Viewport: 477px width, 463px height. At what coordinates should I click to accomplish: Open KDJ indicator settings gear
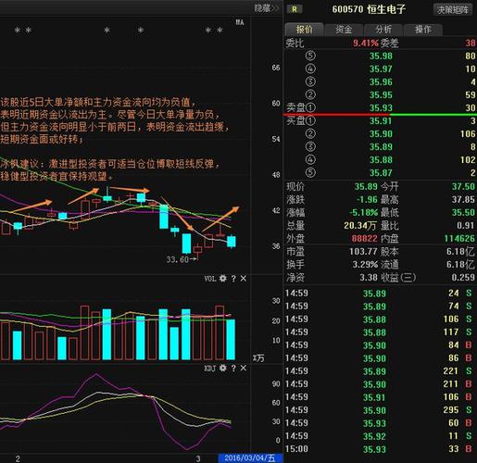(223, 368)
